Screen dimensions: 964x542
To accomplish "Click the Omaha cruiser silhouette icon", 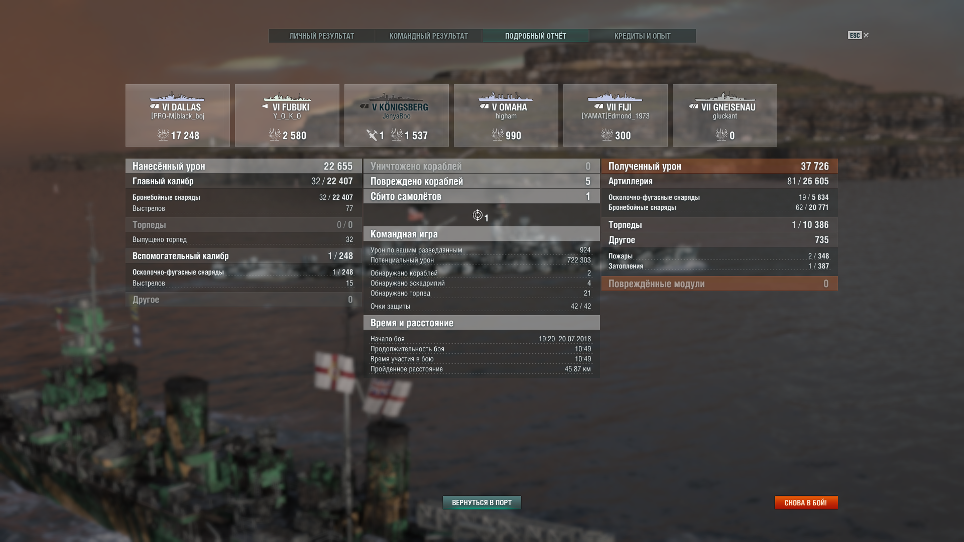I will 506,97.
